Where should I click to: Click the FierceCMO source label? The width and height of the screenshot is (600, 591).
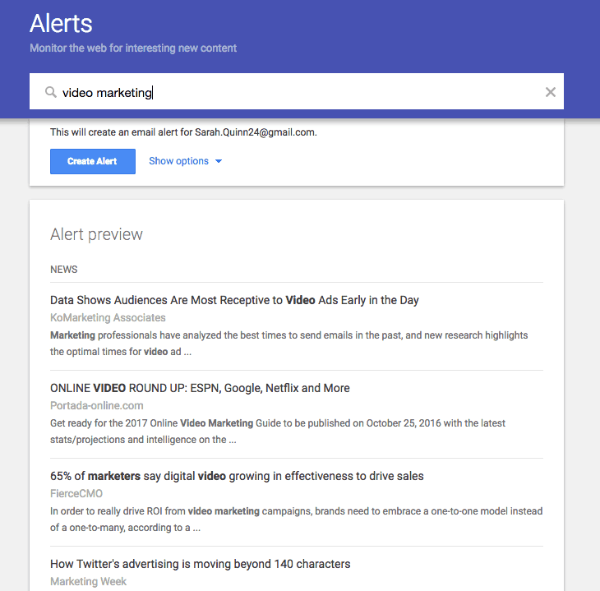[76, 494]
